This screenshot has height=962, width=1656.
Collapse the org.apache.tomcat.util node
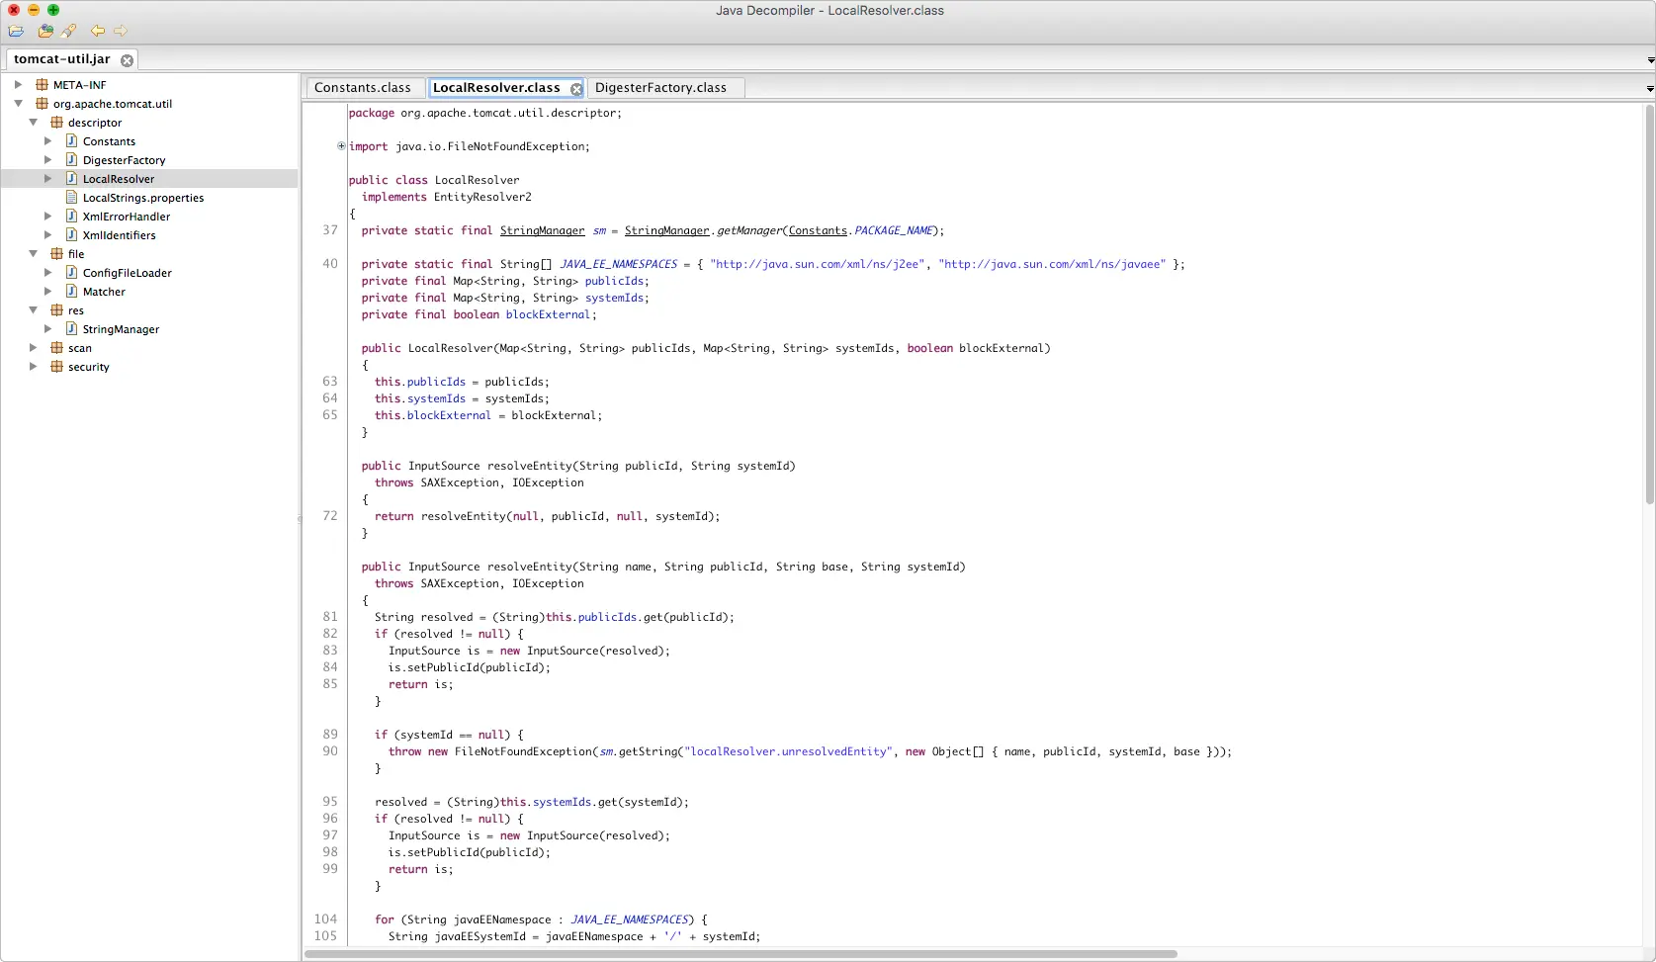[18, 104]
